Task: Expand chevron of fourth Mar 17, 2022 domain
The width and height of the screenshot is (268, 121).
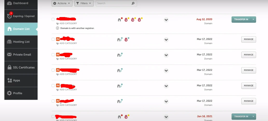Action: 166,86
